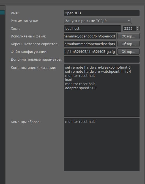Decrease port with the down stepper arrow

(137, 30)
